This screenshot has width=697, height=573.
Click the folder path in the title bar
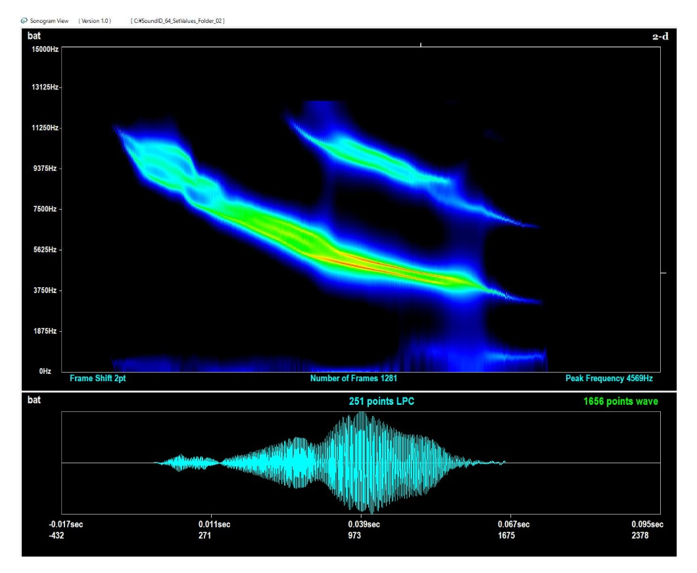click(x=178, y=21)
